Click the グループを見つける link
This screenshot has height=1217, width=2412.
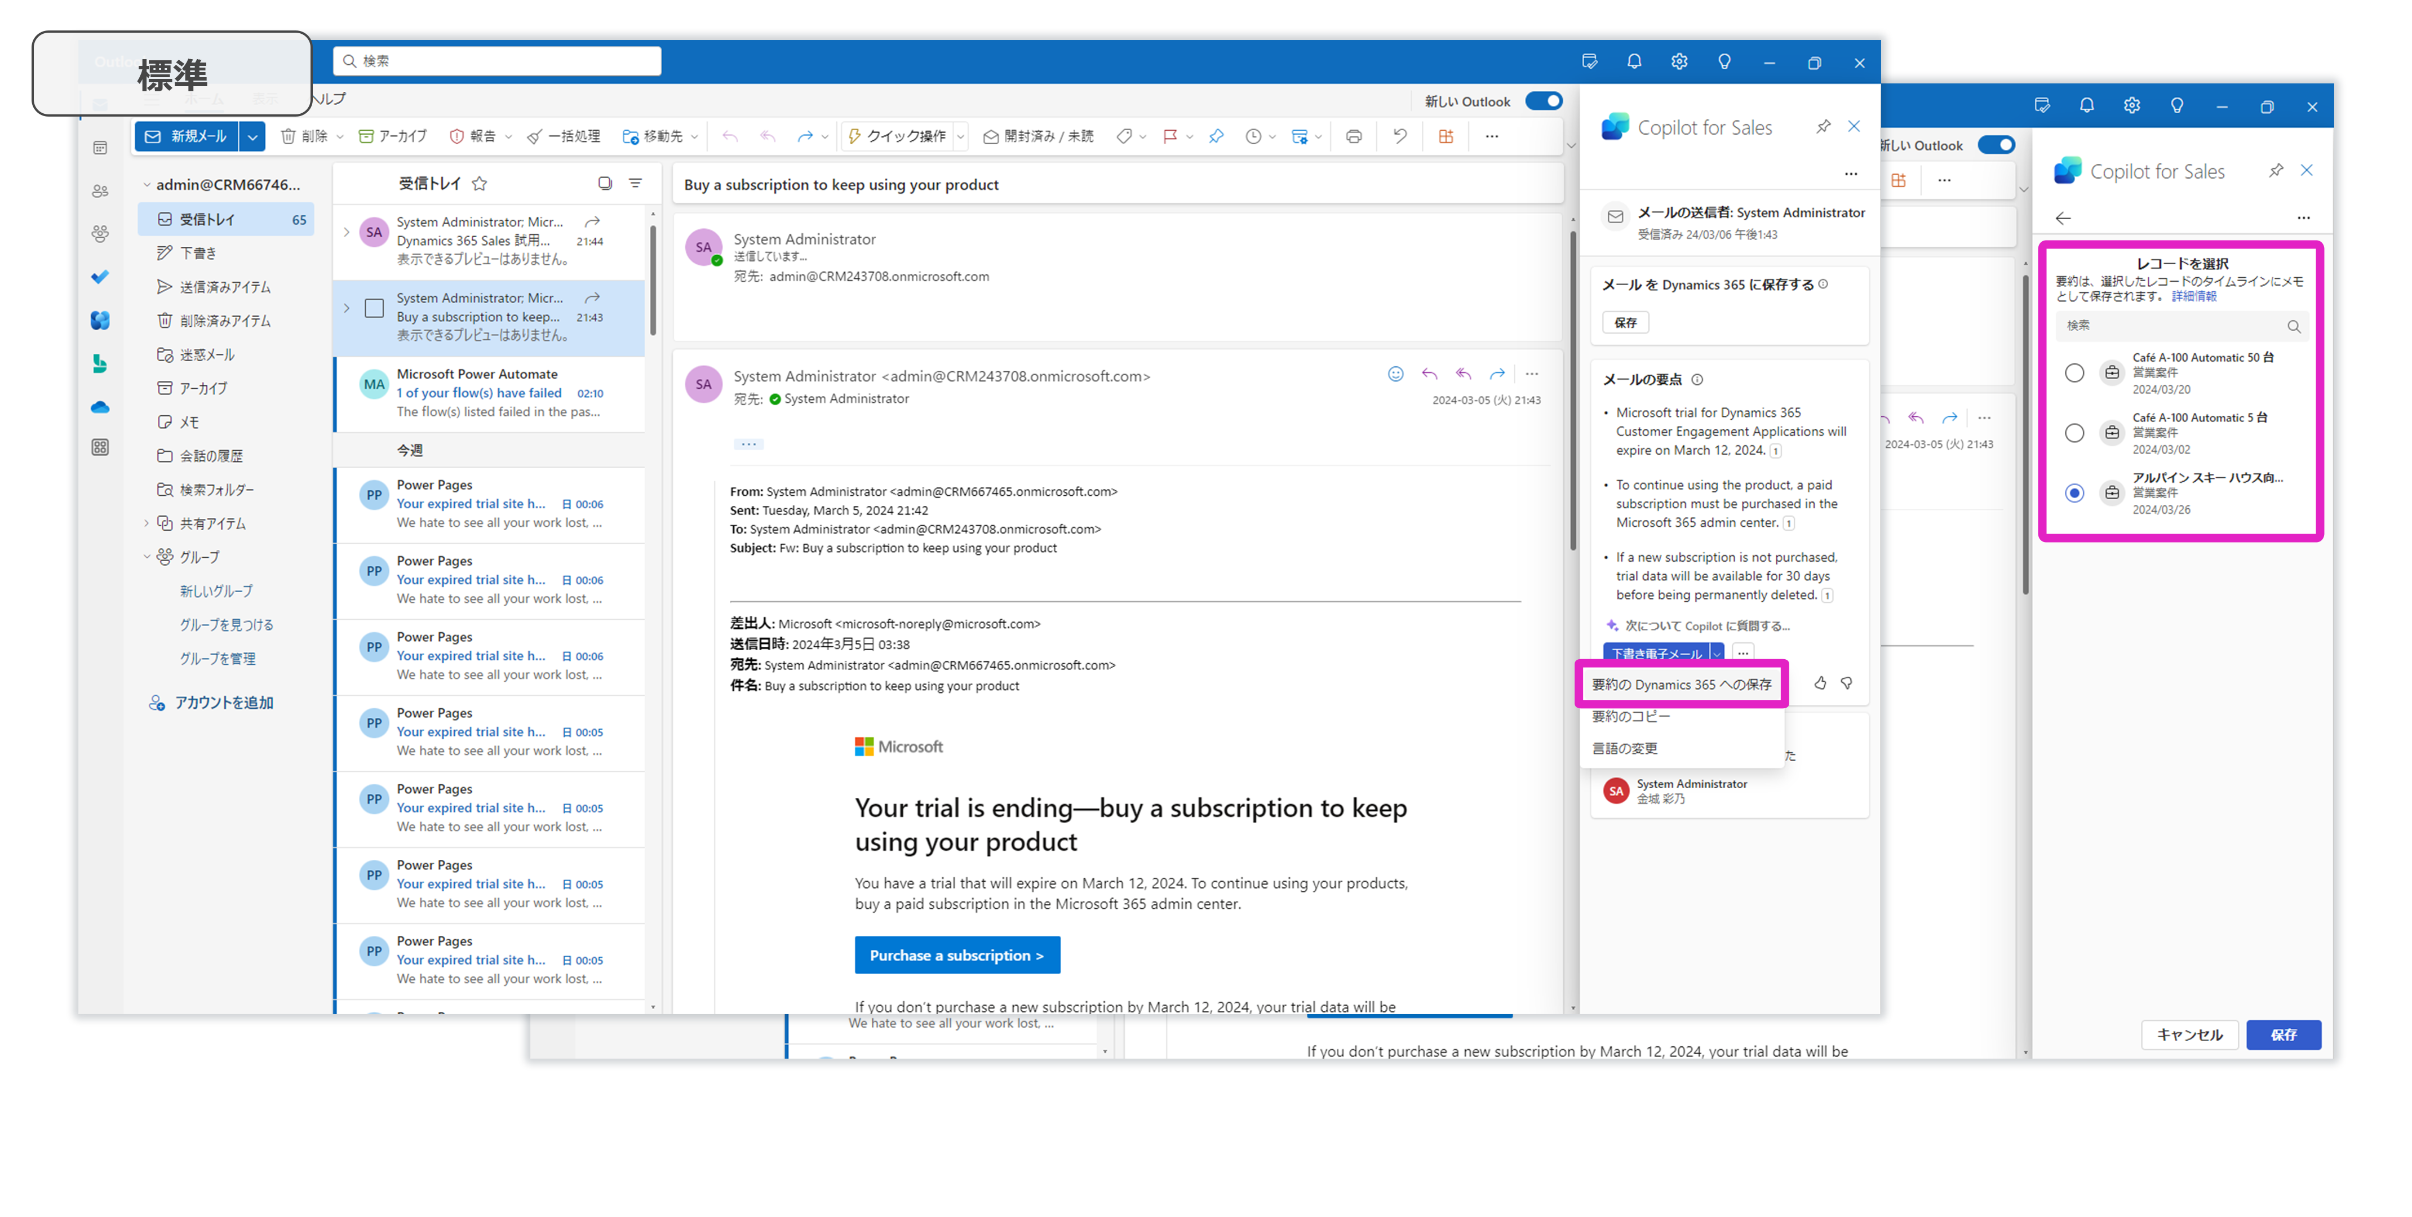227,624
